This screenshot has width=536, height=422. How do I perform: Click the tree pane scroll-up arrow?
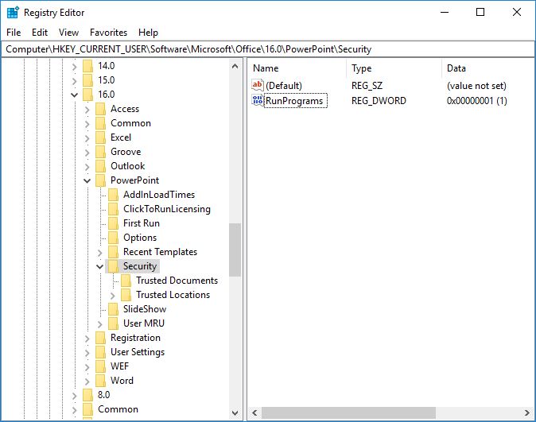tap(235, 66)
